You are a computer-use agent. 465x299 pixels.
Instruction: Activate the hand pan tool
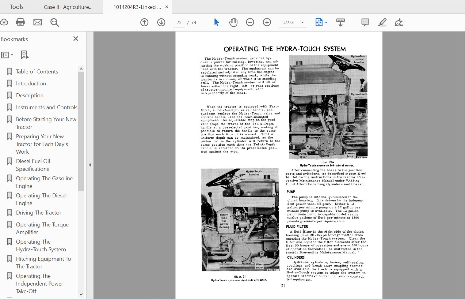[233, 22]
